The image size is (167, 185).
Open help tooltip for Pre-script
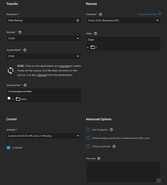point(99,158)
